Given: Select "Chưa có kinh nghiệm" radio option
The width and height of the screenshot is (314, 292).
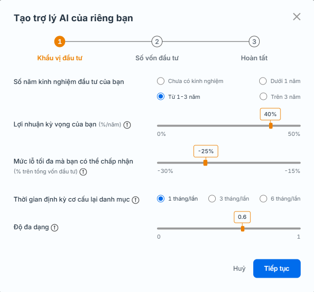Looking at the screenshot, I should (x=160, y=81).
